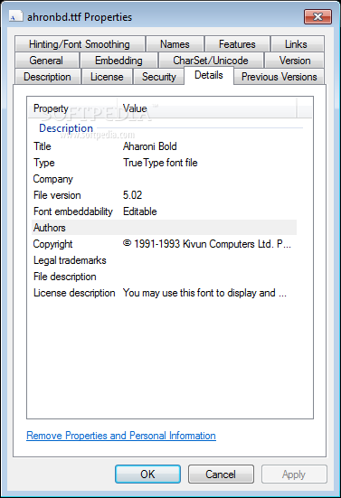Click the Kivun Computers copyright value
341x498 pixels.
point(206,244)
